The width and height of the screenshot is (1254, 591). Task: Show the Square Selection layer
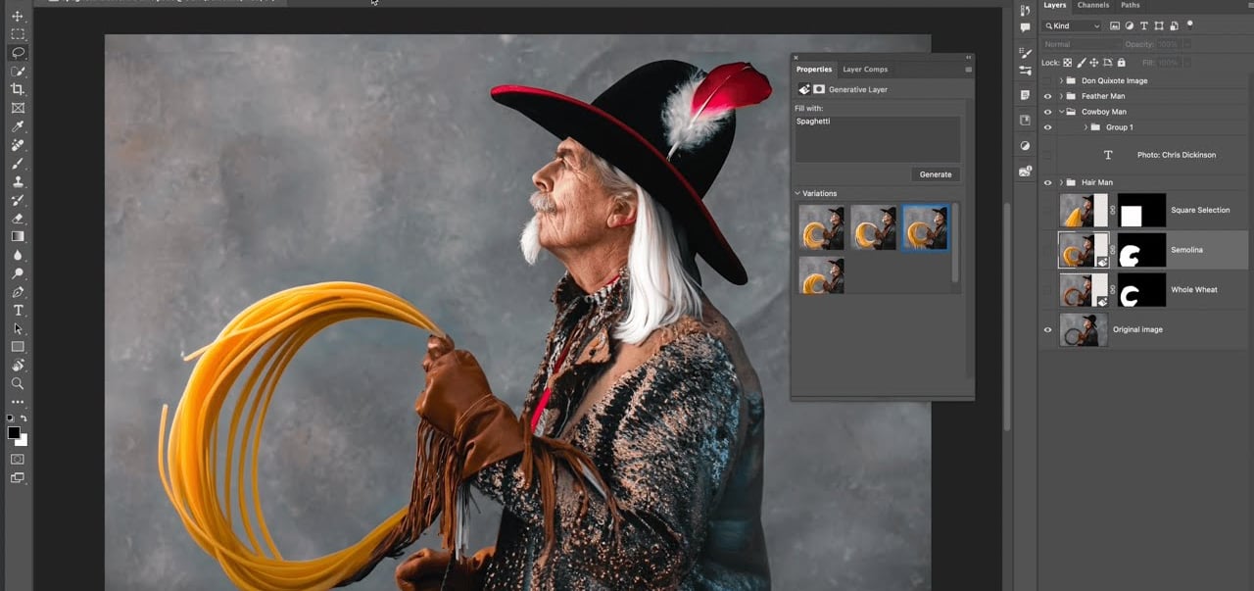(x=1047, y=210)
